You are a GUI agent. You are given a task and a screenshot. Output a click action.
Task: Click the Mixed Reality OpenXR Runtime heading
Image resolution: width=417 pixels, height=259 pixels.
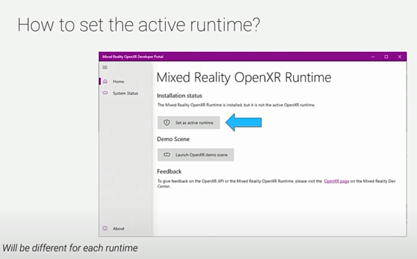pyautogui.click(x=244, y=78)
